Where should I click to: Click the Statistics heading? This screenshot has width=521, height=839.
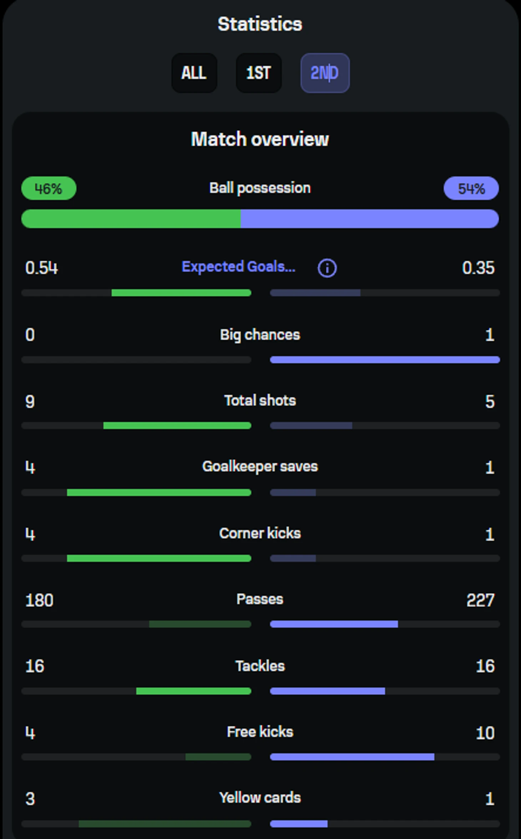260,24
